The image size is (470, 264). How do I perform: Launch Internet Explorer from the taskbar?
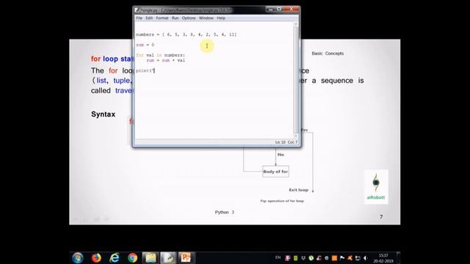(115, 257)
